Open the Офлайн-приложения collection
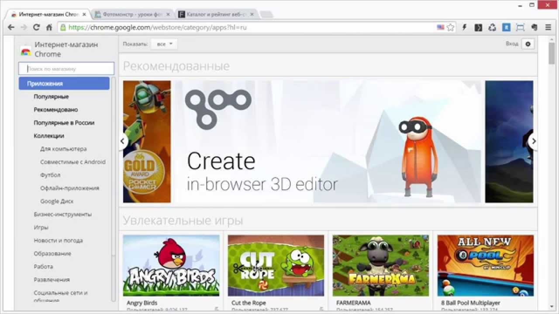Screen dimensions: 559x314 tap(70, 188)
